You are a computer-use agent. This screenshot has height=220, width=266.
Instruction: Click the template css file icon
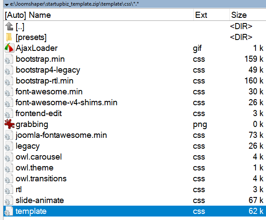[9, 211]
